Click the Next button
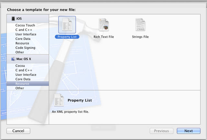The height and width of the screenshot is (140, 207). (x=189, y=131)
